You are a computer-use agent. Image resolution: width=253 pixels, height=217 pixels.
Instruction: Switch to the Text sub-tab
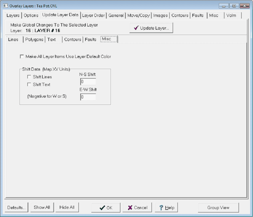click(x=52, y=39)
